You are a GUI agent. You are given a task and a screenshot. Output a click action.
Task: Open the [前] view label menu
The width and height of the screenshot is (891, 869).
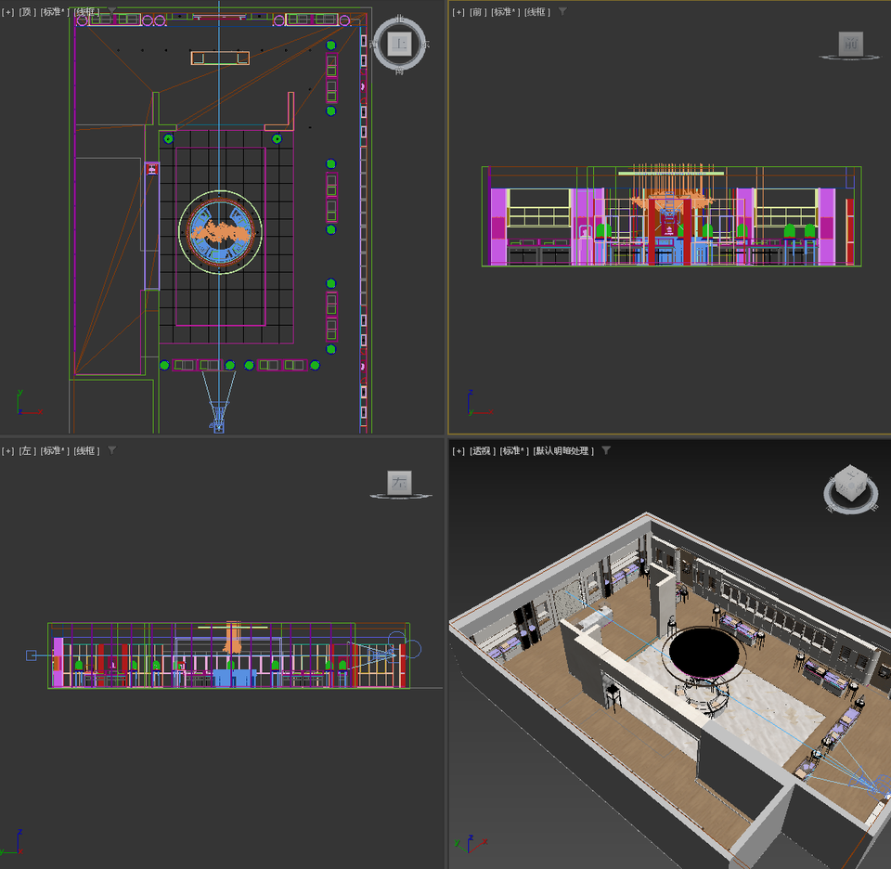pos(477,12)
